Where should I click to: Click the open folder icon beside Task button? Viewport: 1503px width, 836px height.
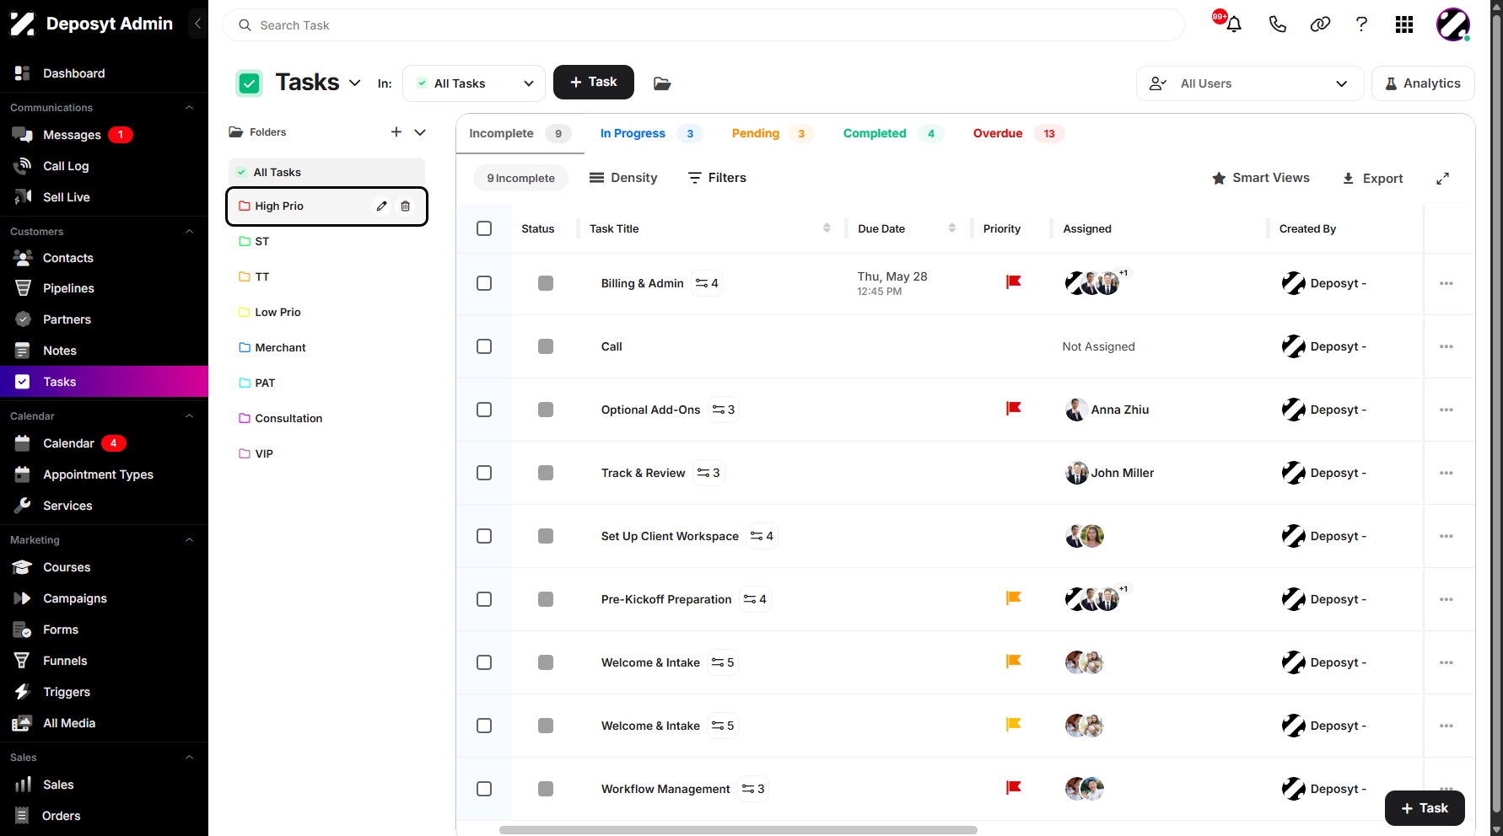coord(662,83)
